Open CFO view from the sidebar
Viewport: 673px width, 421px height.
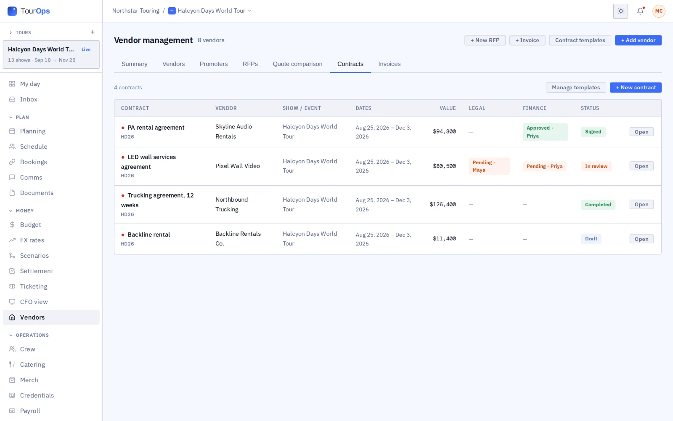(51, 302)
